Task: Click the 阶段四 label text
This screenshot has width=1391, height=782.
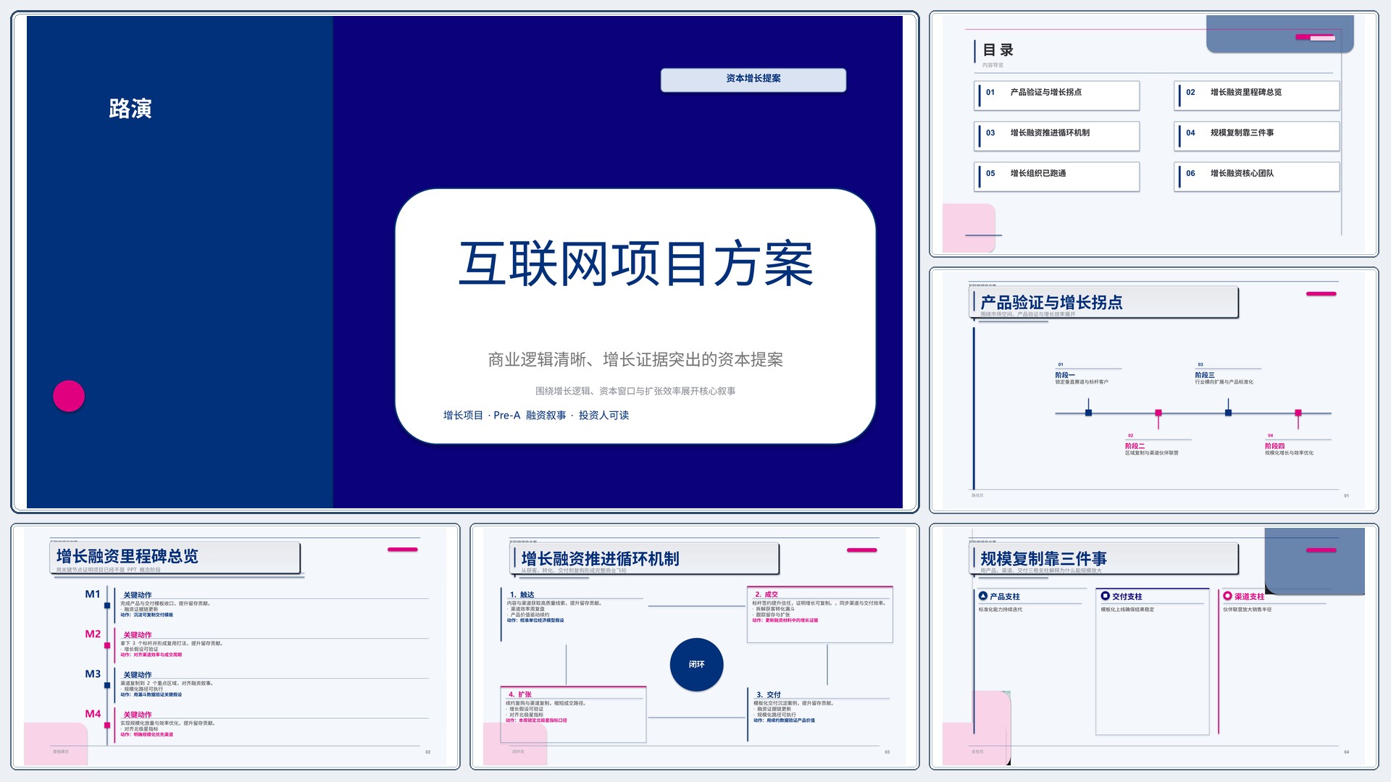Action: pyautogui.click(x=1275, y=446)
